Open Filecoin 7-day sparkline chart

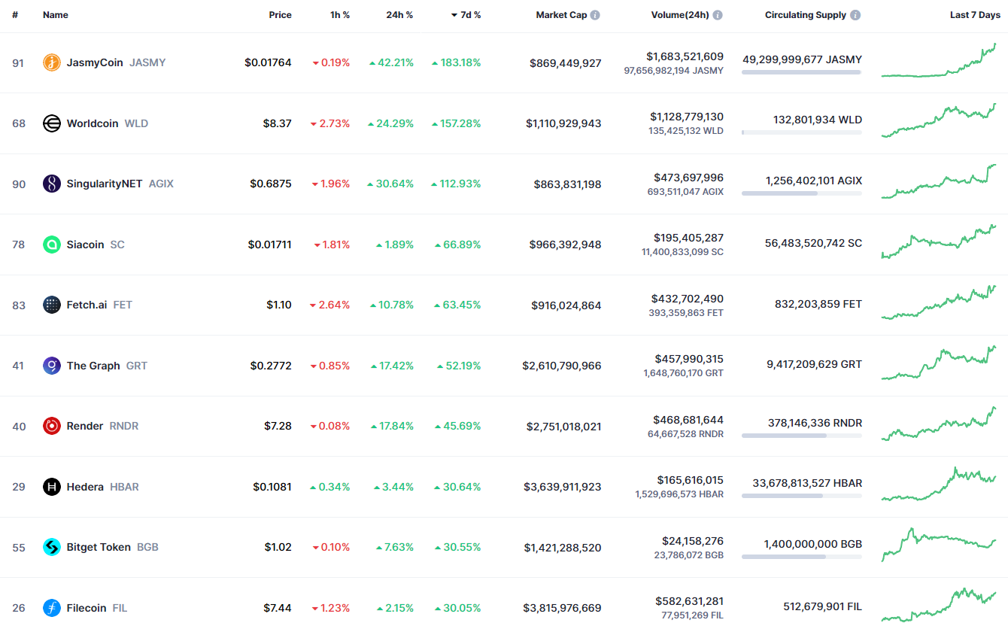click(x=939, y=605)
